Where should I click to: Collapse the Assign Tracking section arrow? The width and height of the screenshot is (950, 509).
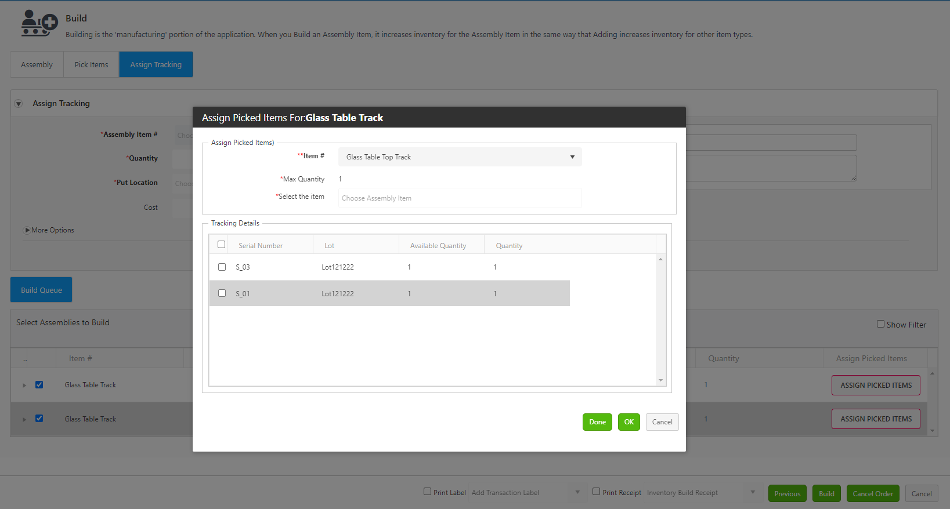click(19, 104)
